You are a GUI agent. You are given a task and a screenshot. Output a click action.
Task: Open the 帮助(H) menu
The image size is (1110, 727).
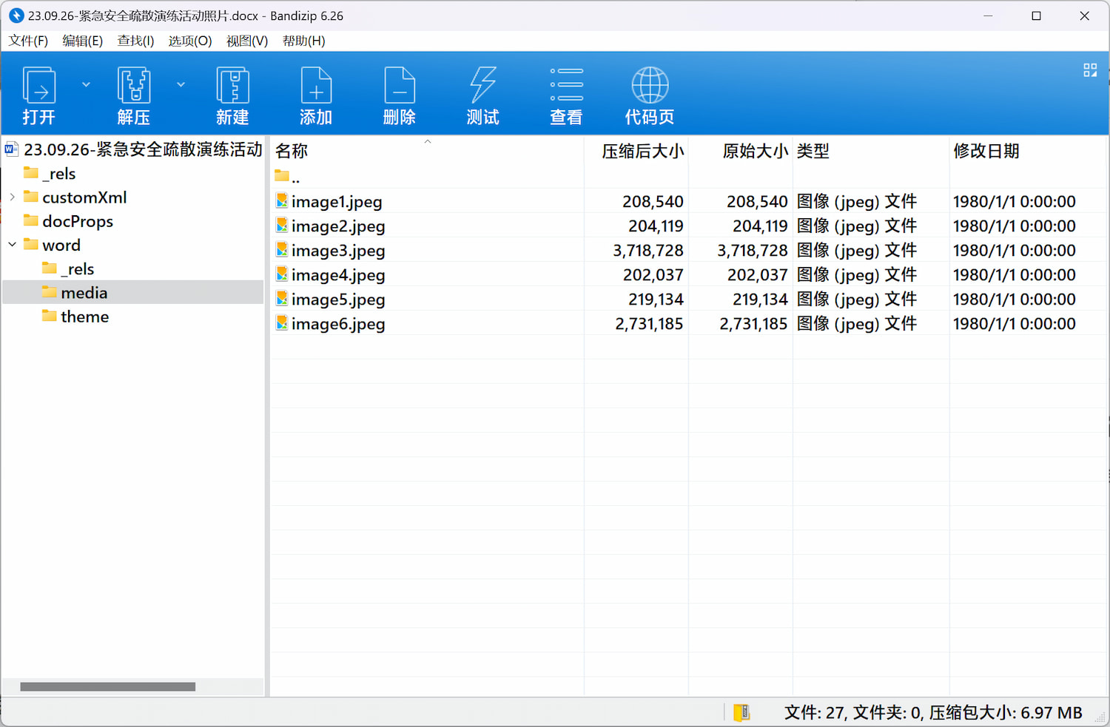point(303,41)
